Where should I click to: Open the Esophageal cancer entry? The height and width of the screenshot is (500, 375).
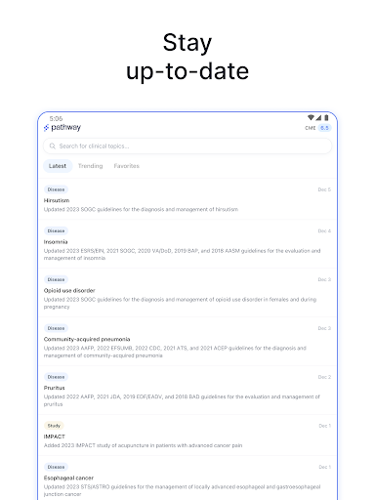[x=187, y=478]
